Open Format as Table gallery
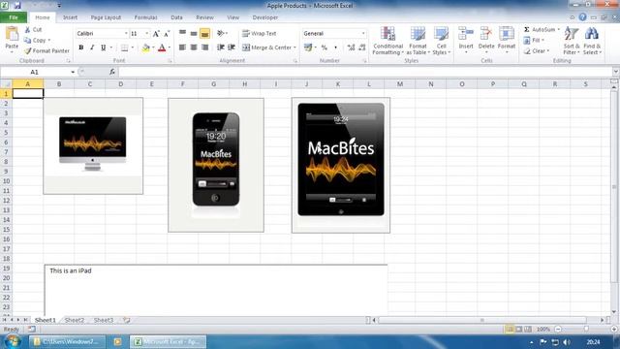 click(418, 41)
